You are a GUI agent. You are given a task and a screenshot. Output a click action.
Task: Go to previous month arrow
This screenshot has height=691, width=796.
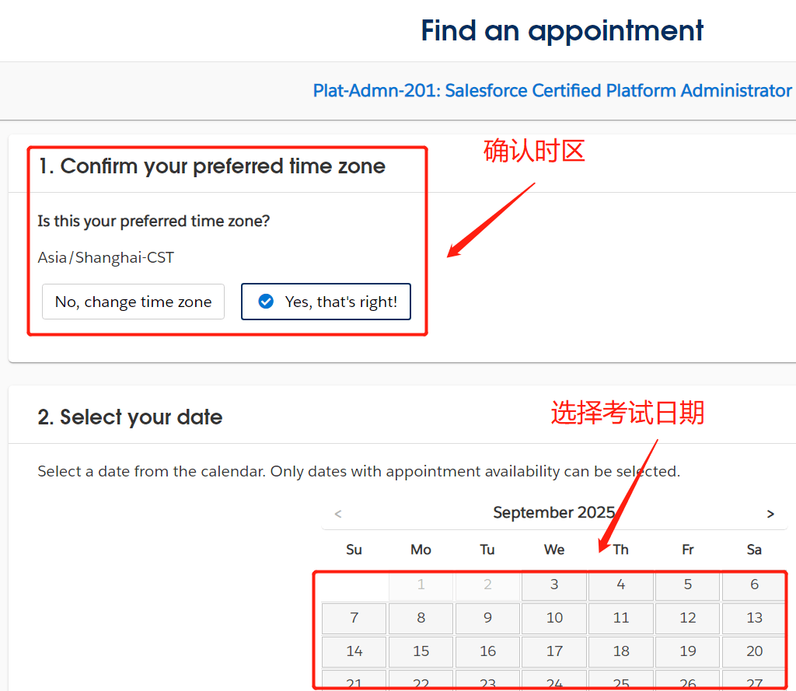click(337, 514)
